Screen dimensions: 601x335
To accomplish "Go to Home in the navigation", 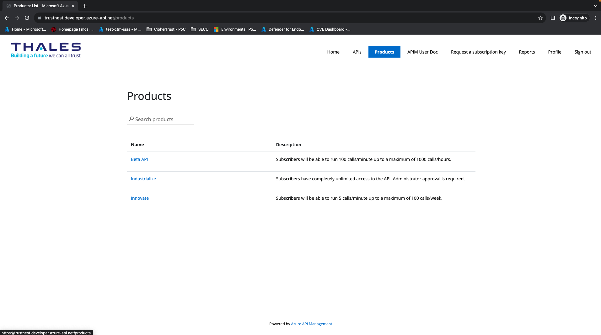I will 333,52.
